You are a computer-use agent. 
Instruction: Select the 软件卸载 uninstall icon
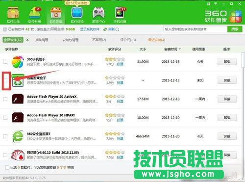pyautogui.click(x=56, y=15)
